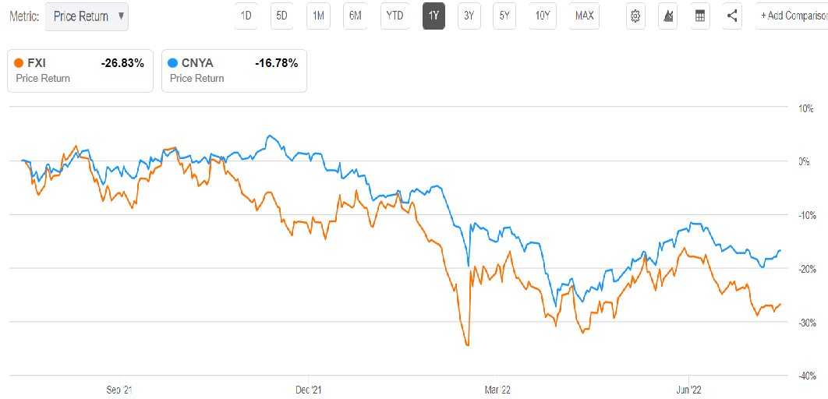Show the 5Y time range
This screenshot has width=828, height=399.
point(504,16)
